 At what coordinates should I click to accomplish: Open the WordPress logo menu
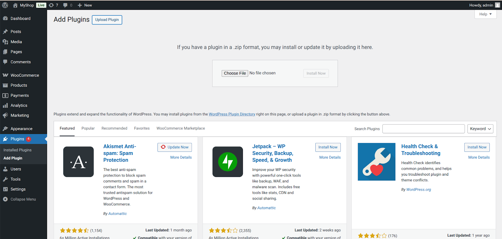tap(5, 5)
